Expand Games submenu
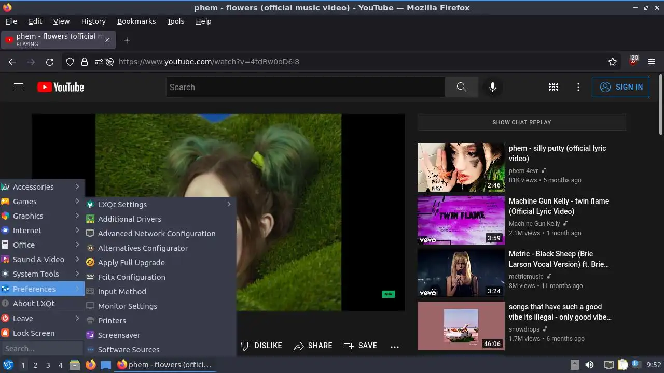Screen dimensions: 664x373 point(42,202)
